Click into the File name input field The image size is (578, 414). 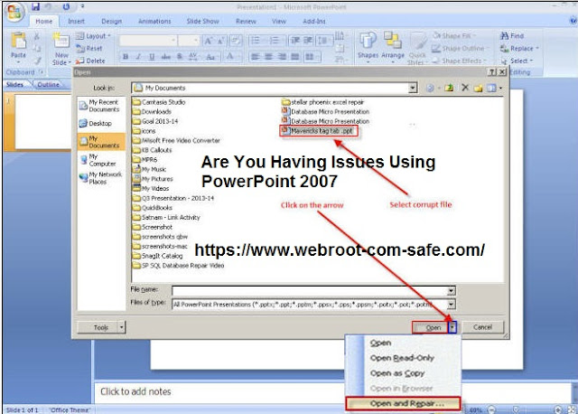tap(309, 291)
